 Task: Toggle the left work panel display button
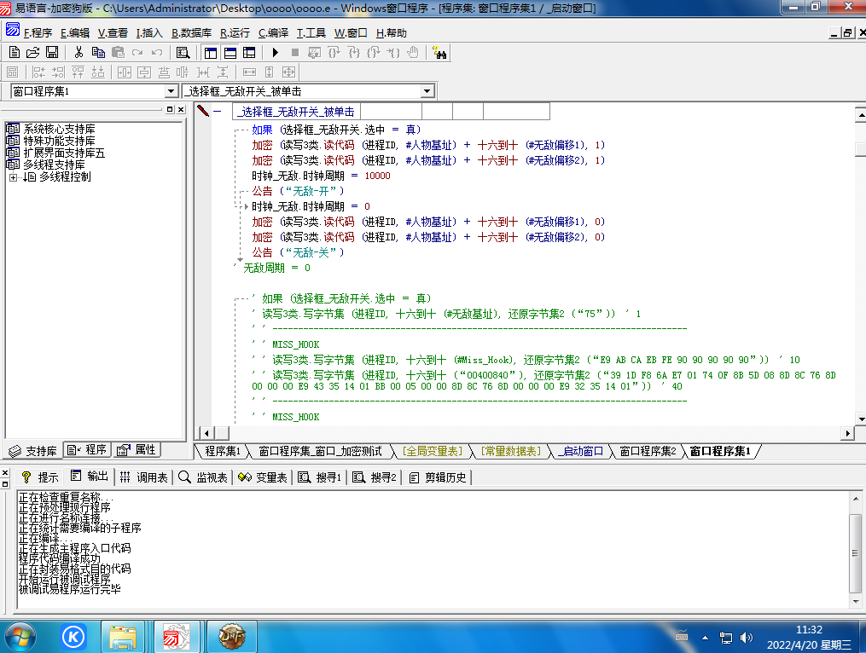[210, 53]
